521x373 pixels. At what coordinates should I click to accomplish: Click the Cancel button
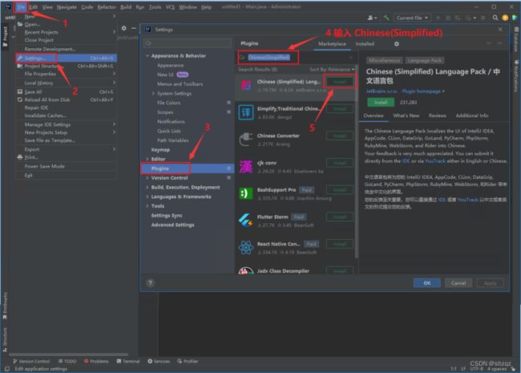(458, 283)
